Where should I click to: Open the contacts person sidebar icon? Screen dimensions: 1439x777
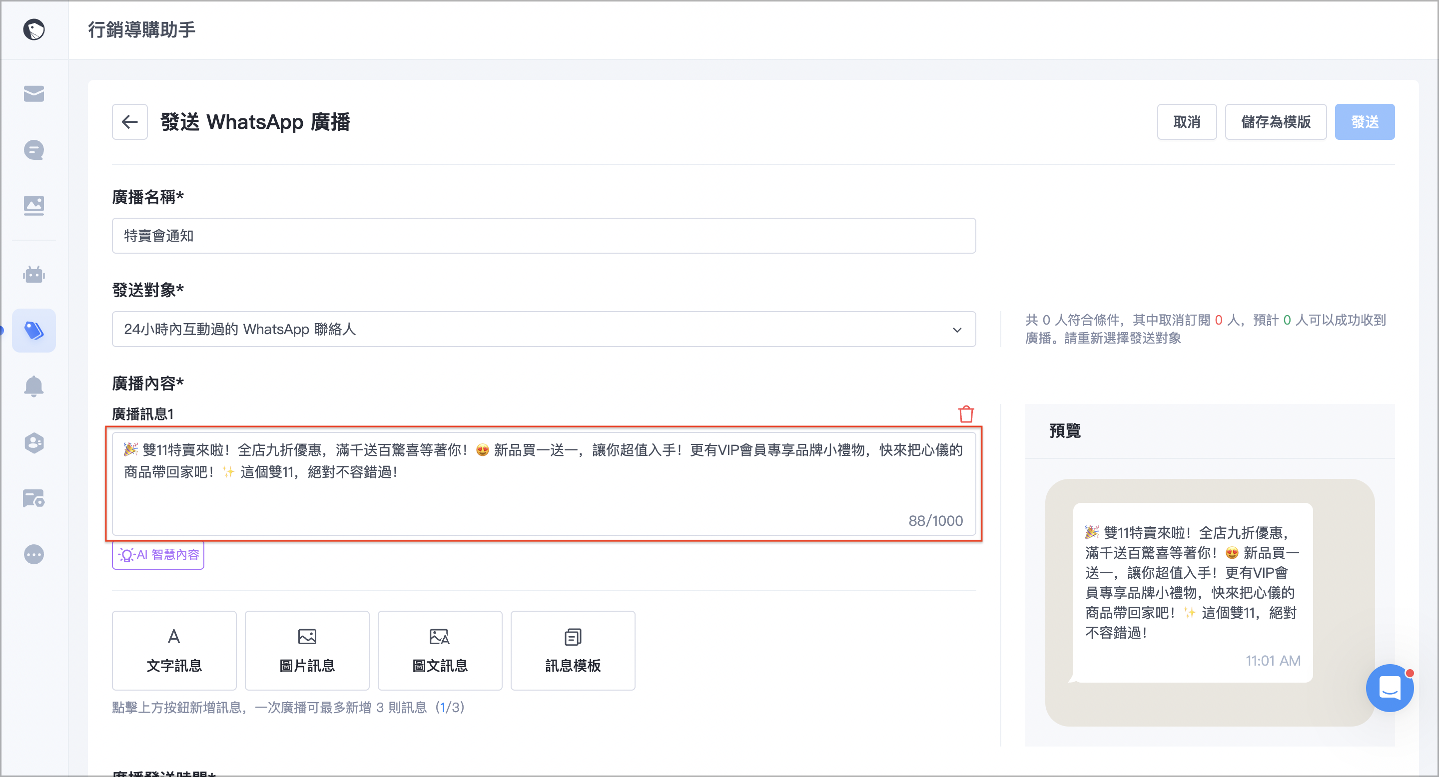34,442
